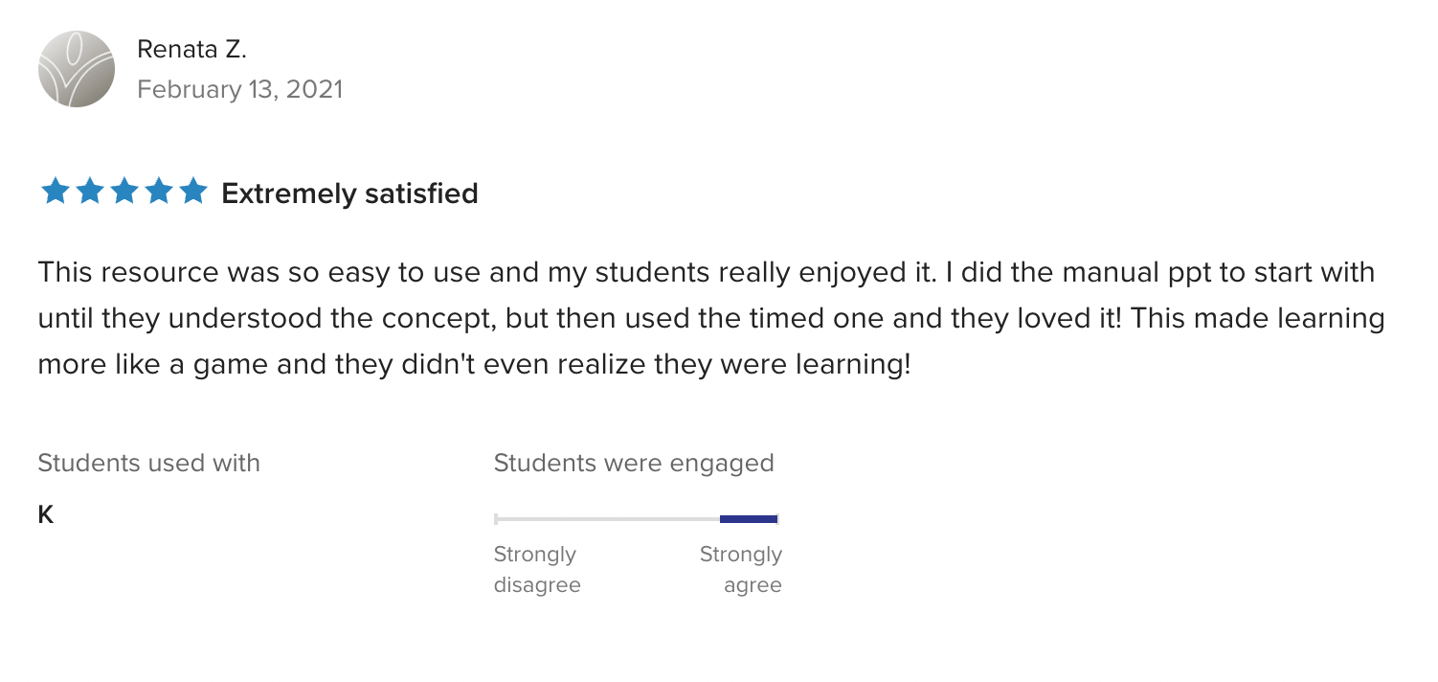Click the first blue rating star
Viewport: 1438px width, 682px height.
click(54, 193)
